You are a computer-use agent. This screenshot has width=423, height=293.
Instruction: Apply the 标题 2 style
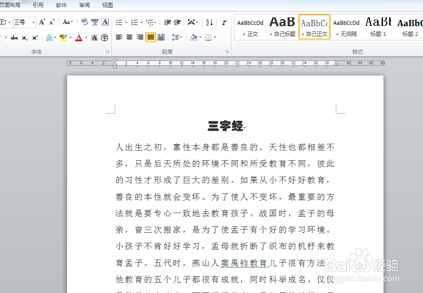tap(410, 27)
